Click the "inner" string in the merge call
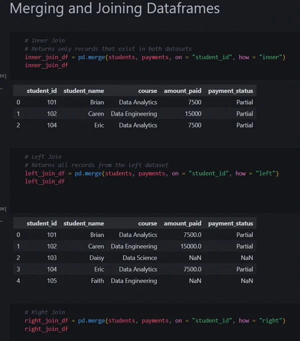This screenshot has height=341, width=300. click(270, 57)
